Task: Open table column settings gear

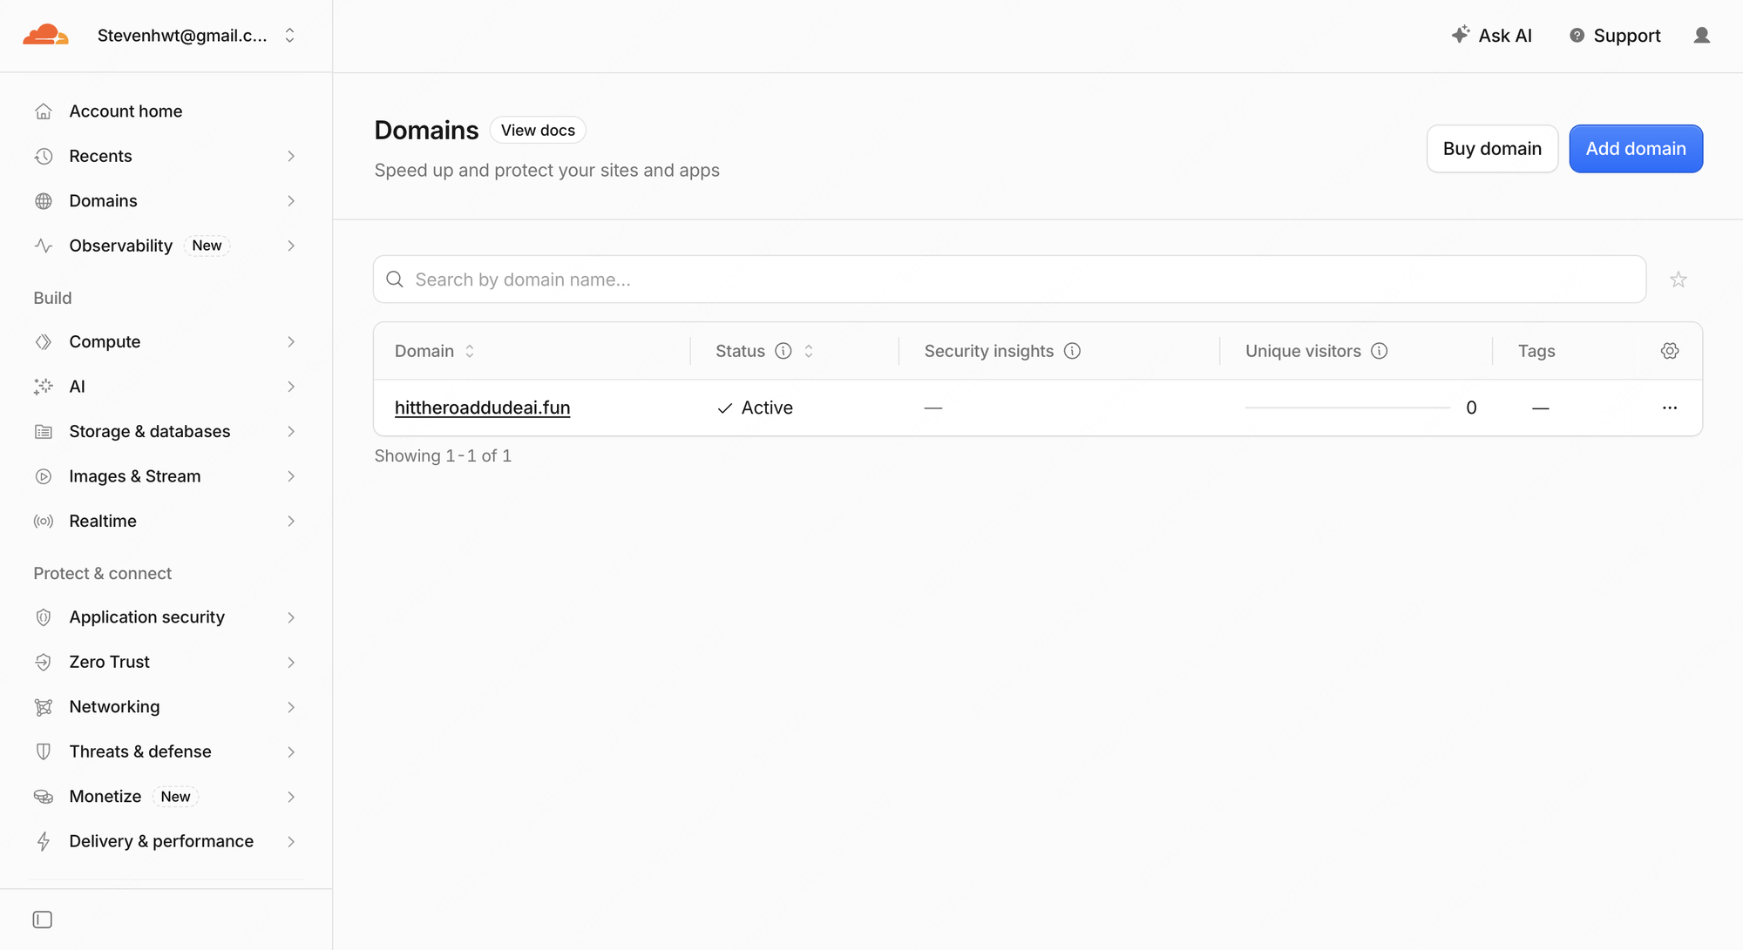Action: click(x=1670, y=351)
